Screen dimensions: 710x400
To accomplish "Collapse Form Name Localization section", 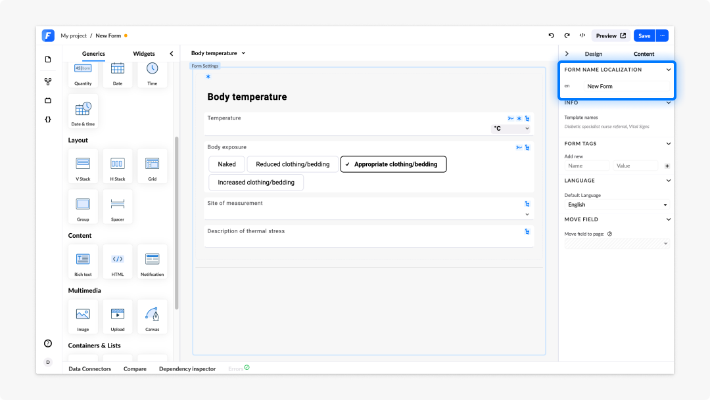I will pyautogui.click(x=669, y=70).
